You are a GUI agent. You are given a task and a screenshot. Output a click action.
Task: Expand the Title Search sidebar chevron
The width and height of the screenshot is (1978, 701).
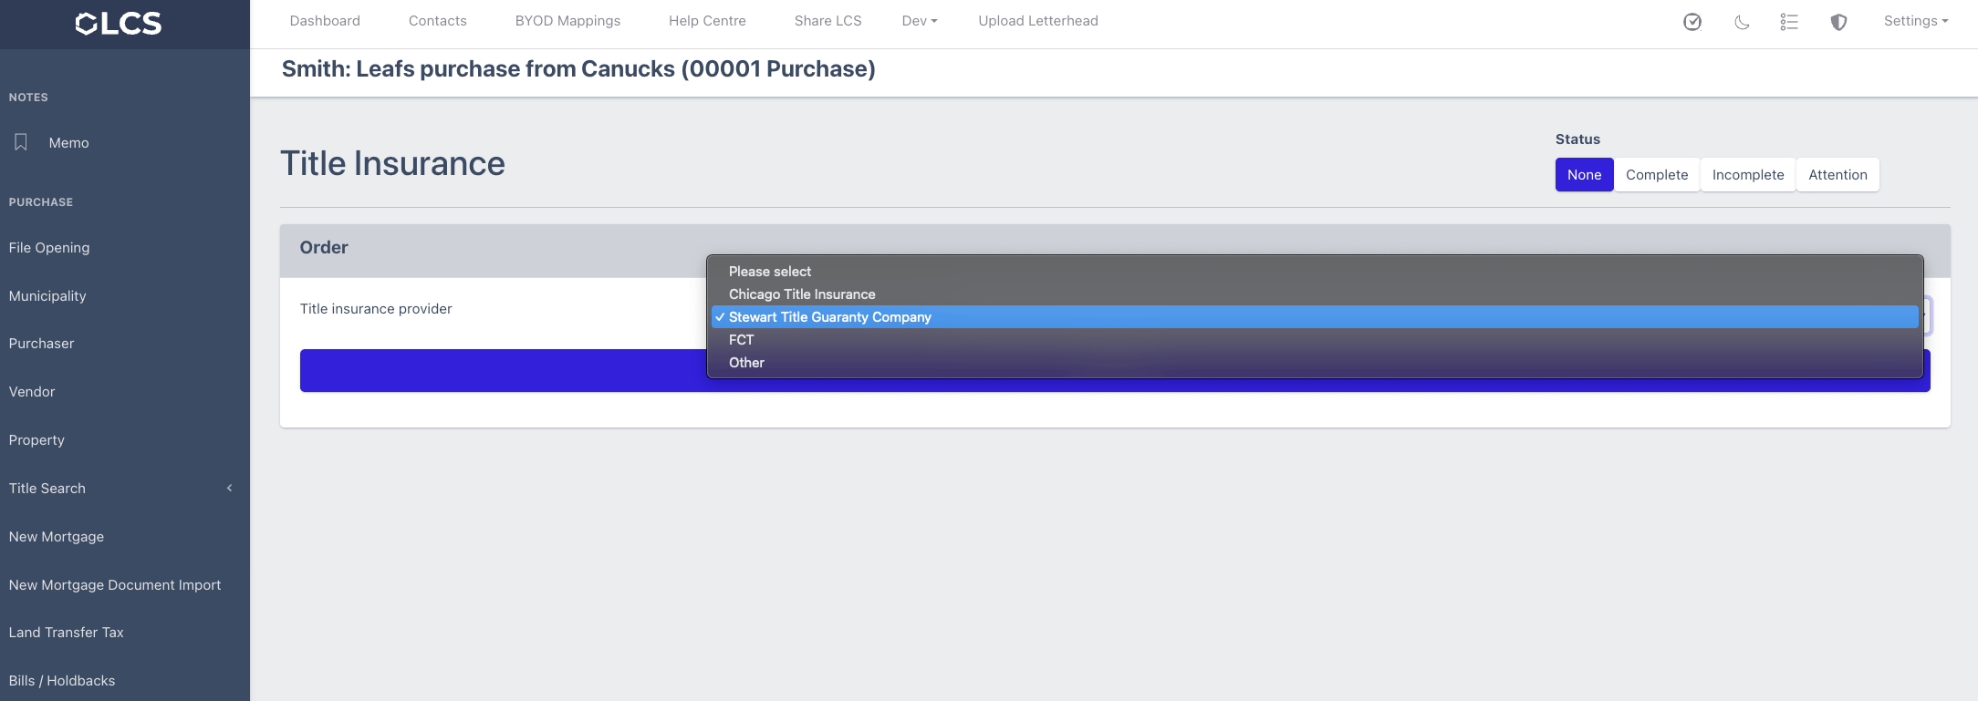[x=230, y=489]
